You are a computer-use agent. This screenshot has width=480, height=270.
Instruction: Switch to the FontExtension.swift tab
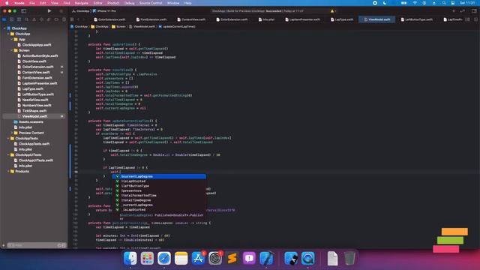(151, 19)
